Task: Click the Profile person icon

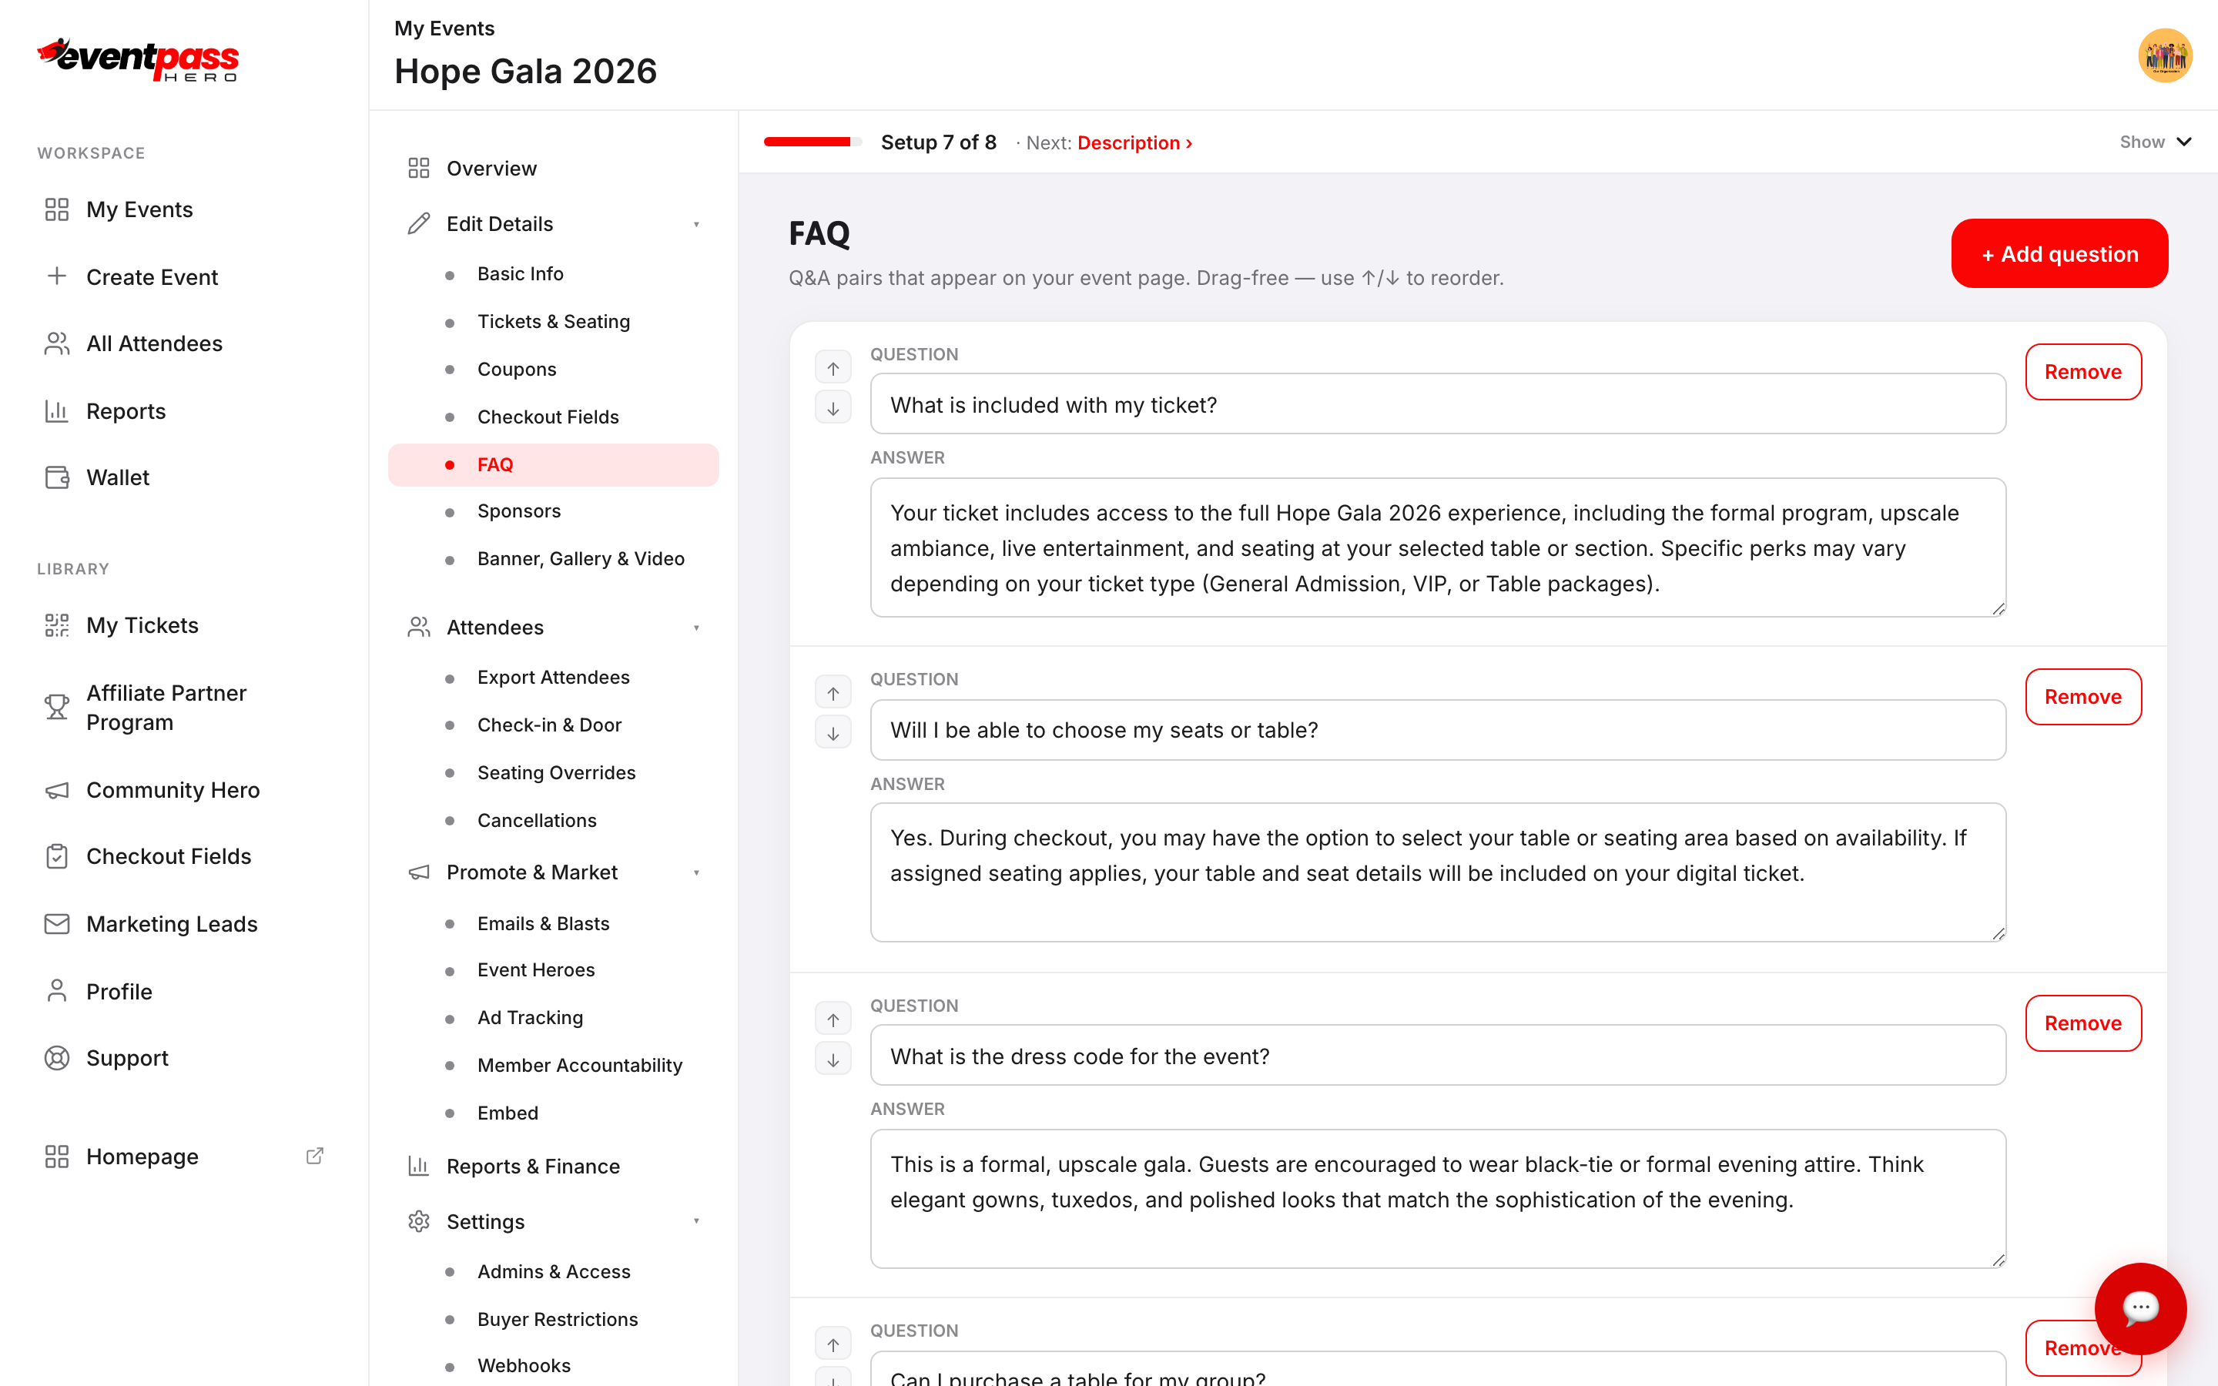Action: [x=57, y=991]
